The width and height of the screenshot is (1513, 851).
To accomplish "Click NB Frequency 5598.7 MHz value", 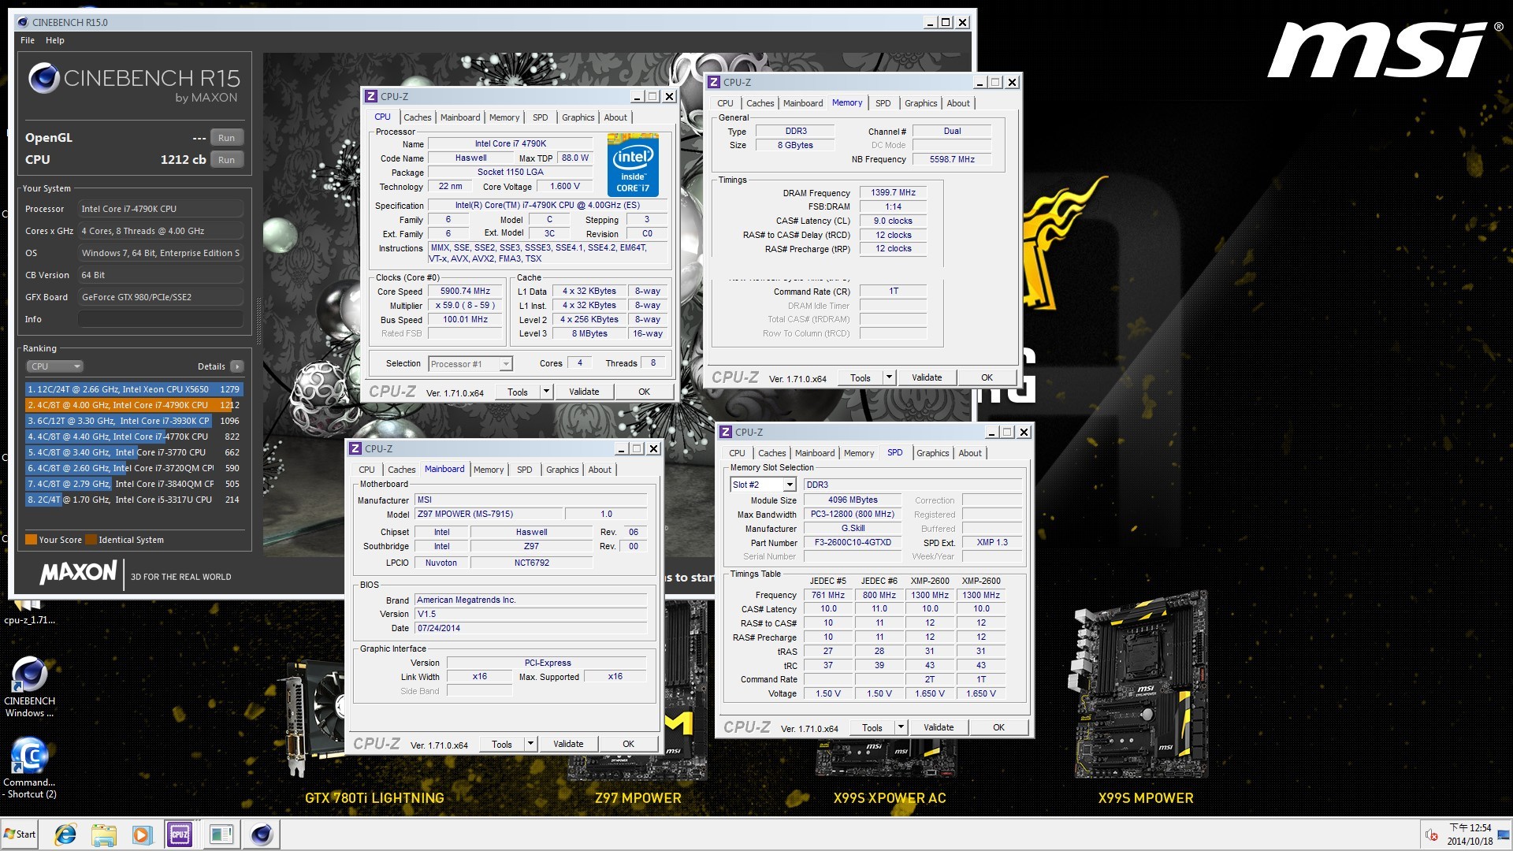I will [x=952, y=159].
